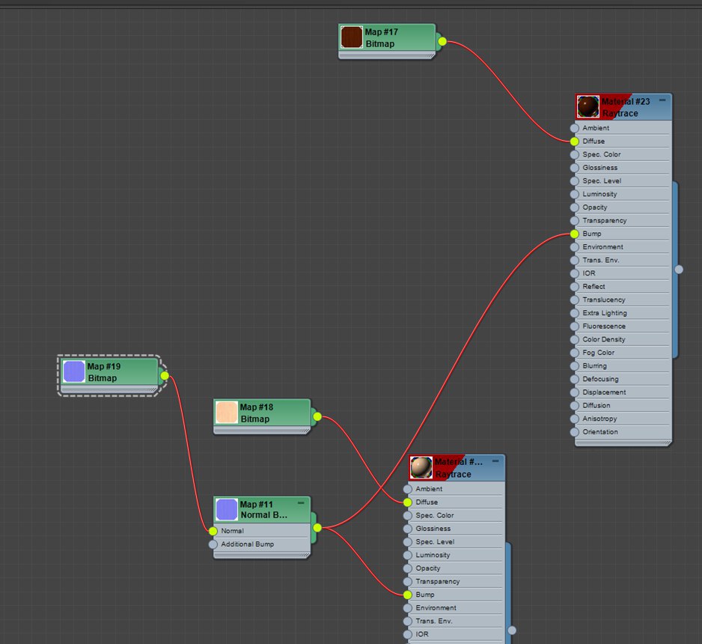The width and height of the screenshot is (702, 644).
Task: Click the Map #19 Bitmap purple thumbnail
Action: (x=74, y=371)
